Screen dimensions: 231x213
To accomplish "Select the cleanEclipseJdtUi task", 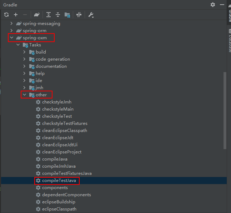I will point(60,145).
